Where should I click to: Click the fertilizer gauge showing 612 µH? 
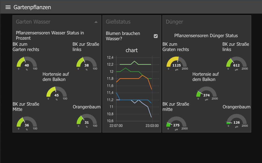pos(236,63)
